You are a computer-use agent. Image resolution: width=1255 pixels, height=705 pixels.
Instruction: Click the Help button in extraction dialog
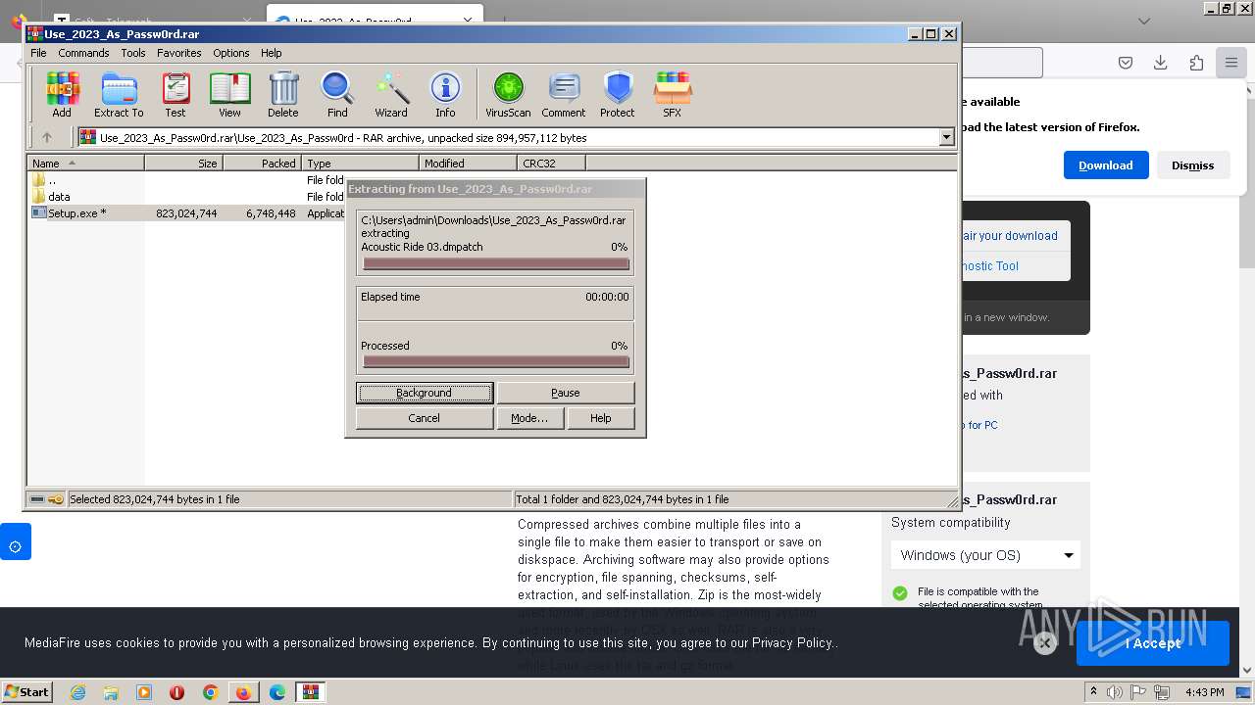[601, 418]
